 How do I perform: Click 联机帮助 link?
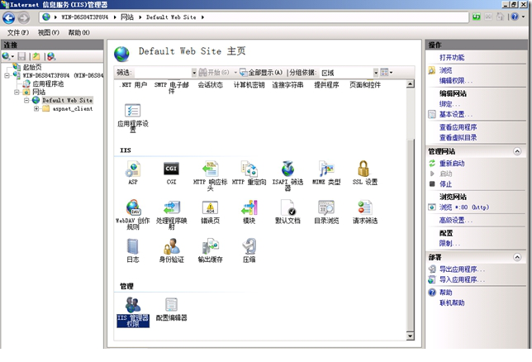[x=452, y=302]
